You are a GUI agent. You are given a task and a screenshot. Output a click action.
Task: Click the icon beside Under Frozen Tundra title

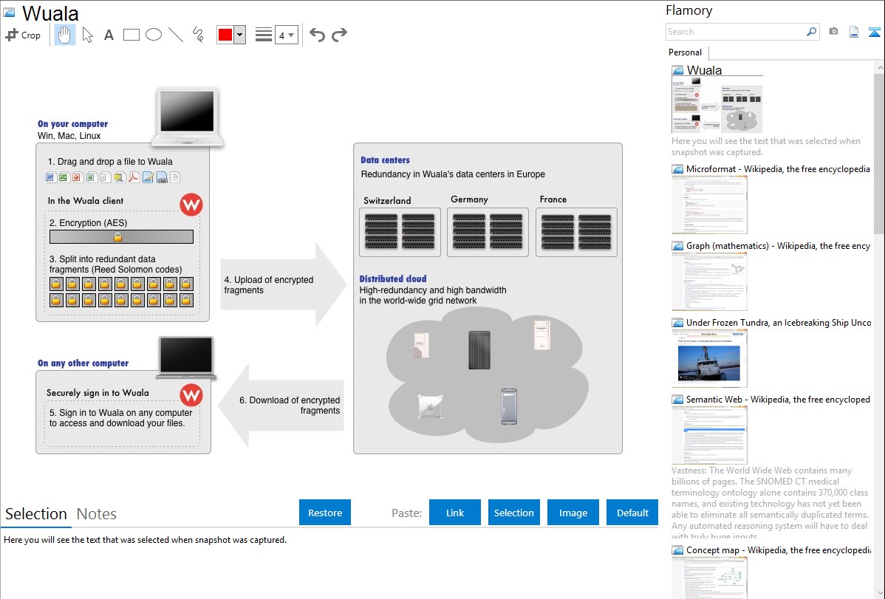pos(677,323)
